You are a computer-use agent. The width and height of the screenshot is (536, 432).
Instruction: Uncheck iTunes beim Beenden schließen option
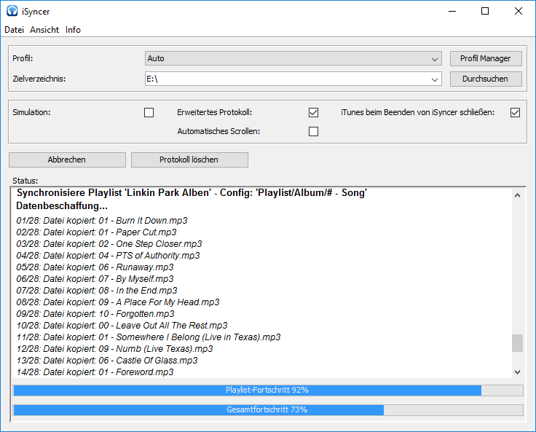click(x=515, y=112)
